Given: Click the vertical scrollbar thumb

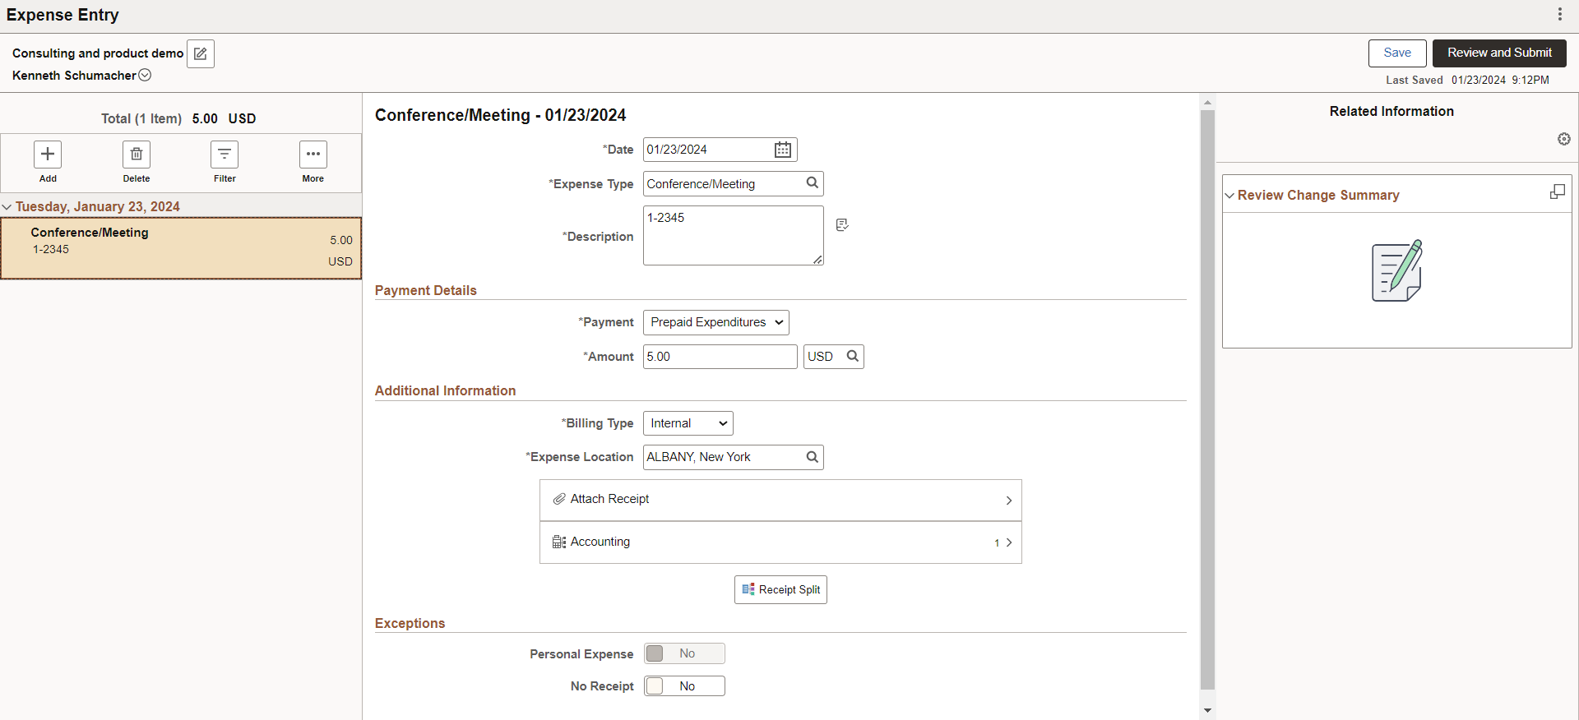Looking at the screenshot, I should coord(1207,399).
